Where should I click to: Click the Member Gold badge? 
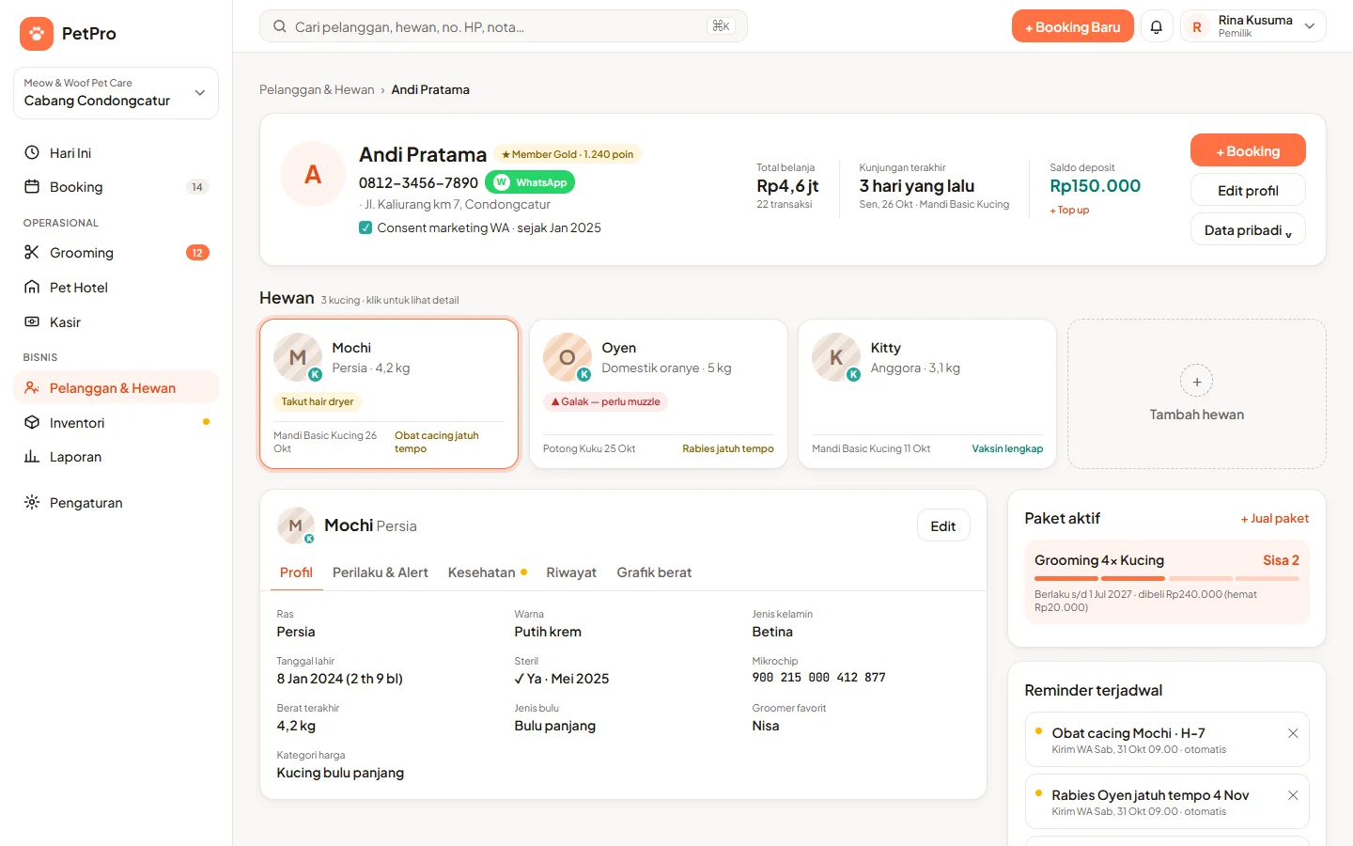pos(567,154)
